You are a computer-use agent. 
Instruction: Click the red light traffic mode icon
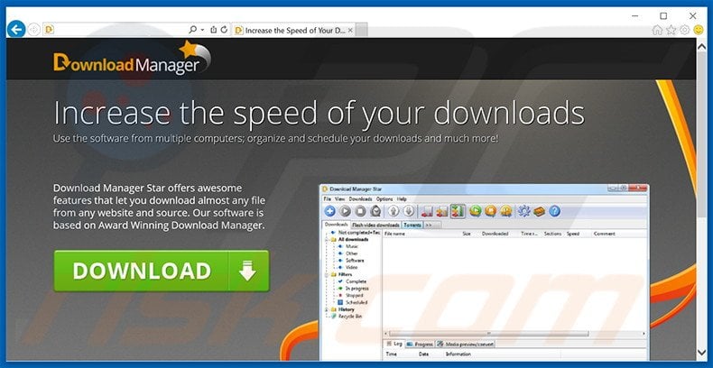coord(427,211)
